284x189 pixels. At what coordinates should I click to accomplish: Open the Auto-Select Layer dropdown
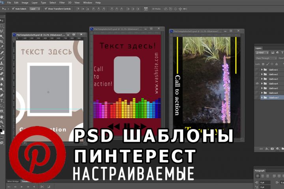tap(35, 9)
